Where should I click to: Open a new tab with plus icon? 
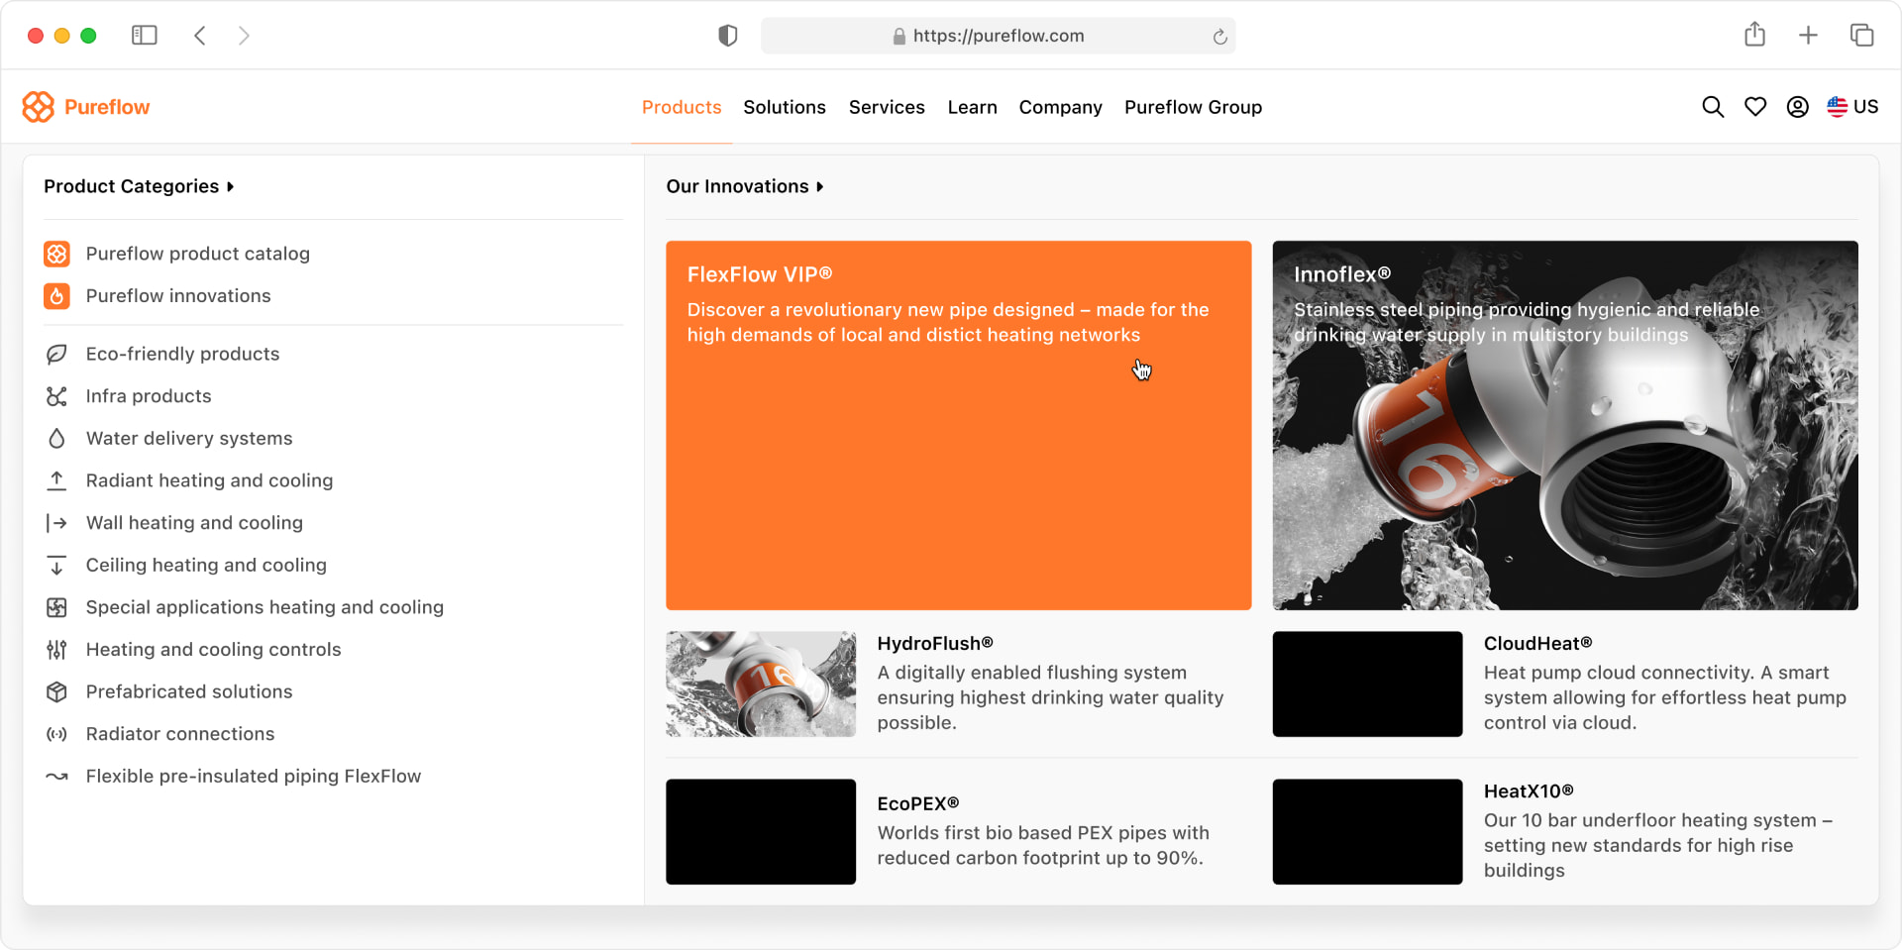1808,36
